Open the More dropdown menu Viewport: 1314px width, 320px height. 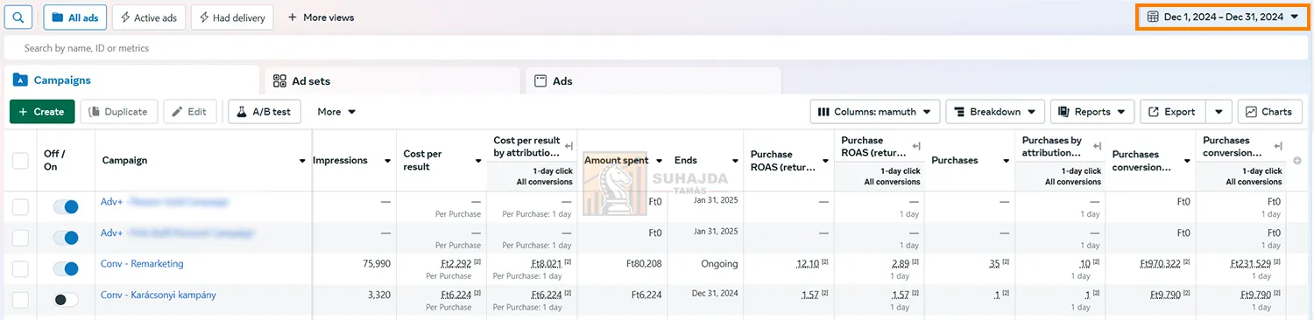pos(336,112)
